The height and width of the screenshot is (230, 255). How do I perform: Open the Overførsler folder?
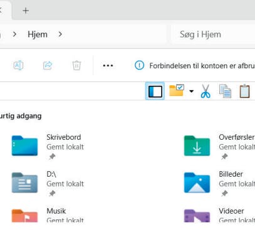[219, 146]
